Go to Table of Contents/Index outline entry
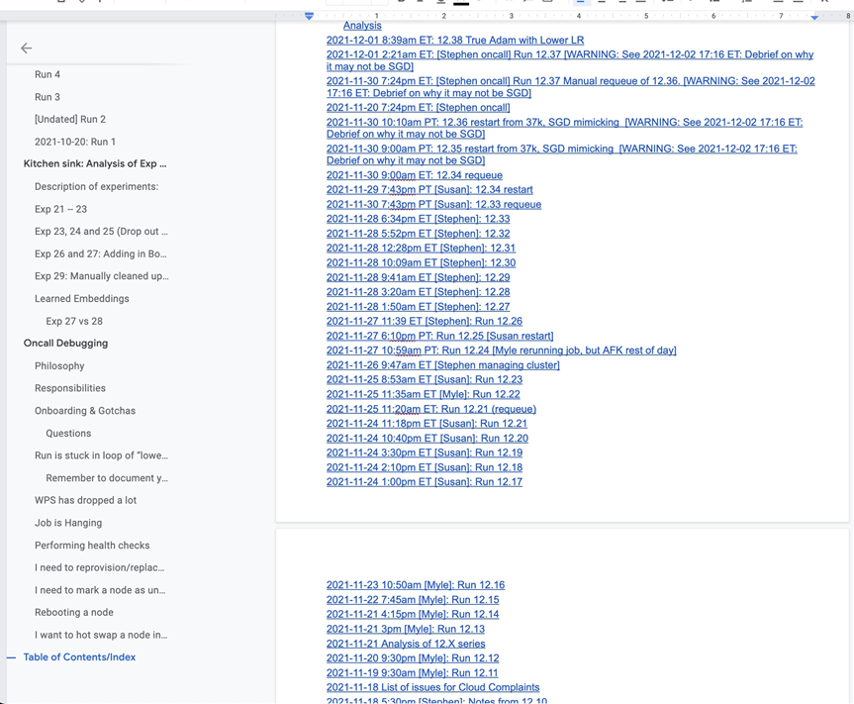The width and height of the screenshot is (854, 704). (x=79, y=657)
